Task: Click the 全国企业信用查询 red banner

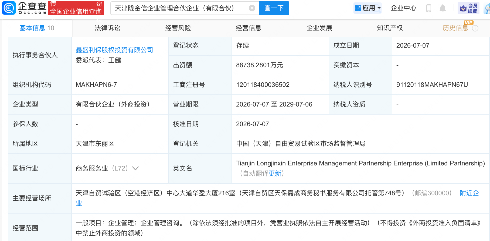Action: (x=76, y=8)
